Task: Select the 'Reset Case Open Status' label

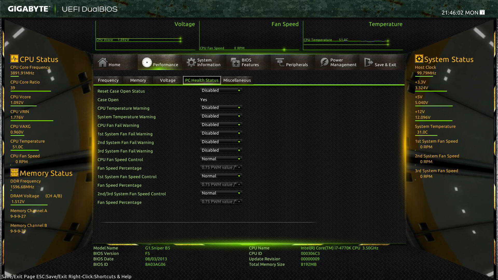Action: tap(121, 91)
